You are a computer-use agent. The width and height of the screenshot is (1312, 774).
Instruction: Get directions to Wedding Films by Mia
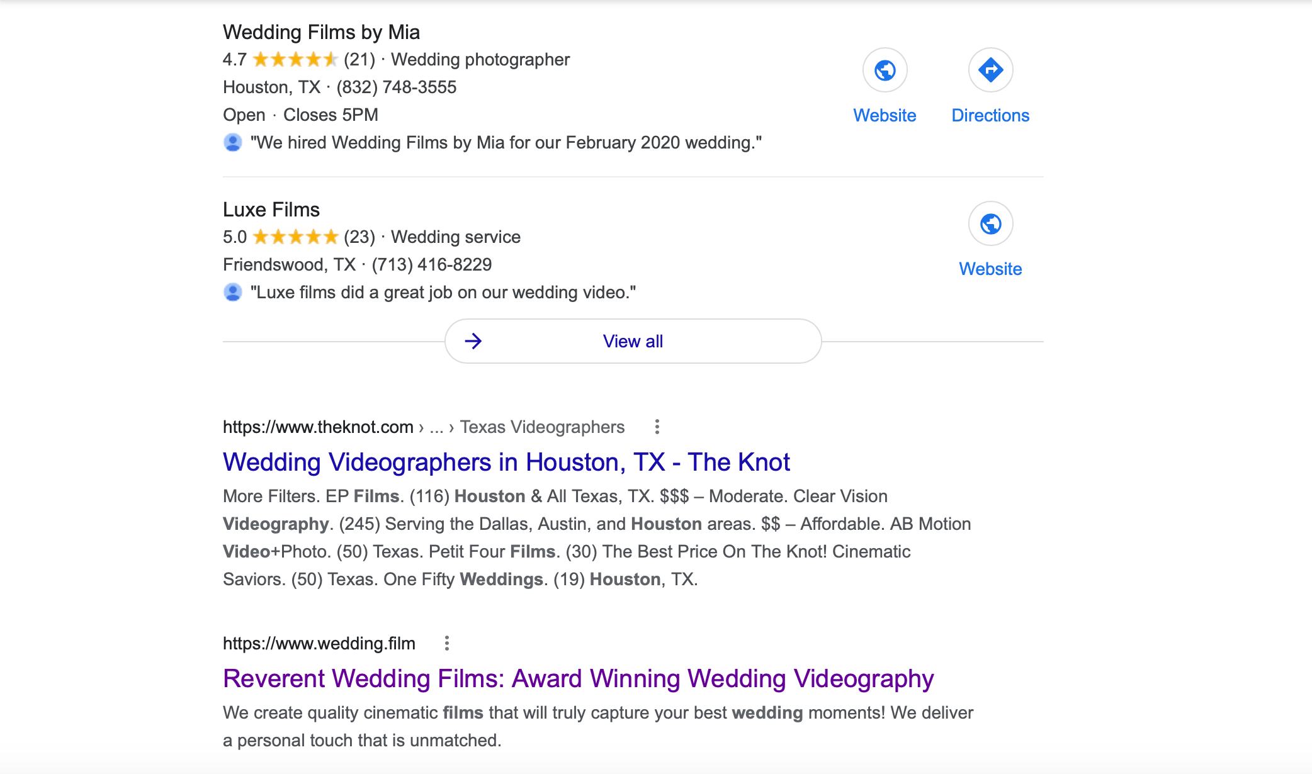(990, 70)
